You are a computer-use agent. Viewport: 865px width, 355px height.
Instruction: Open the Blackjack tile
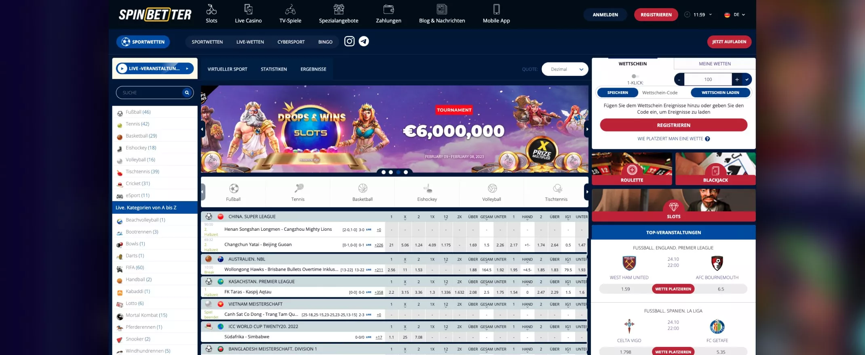click(x=715, y=169)
